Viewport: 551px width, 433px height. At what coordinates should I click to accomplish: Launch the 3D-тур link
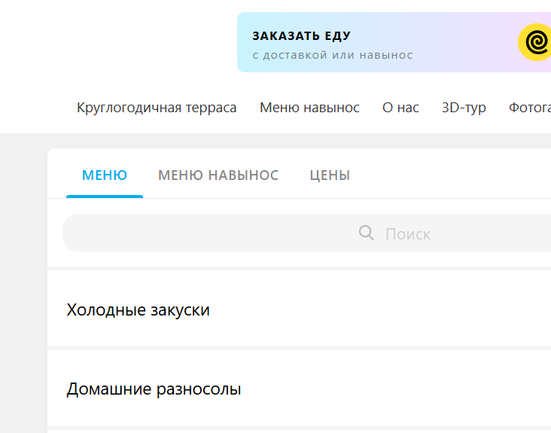pos(464,108)
